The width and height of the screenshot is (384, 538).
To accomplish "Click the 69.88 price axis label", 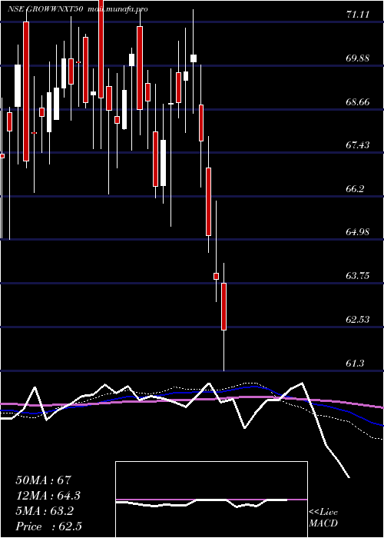I will (359, 58).
